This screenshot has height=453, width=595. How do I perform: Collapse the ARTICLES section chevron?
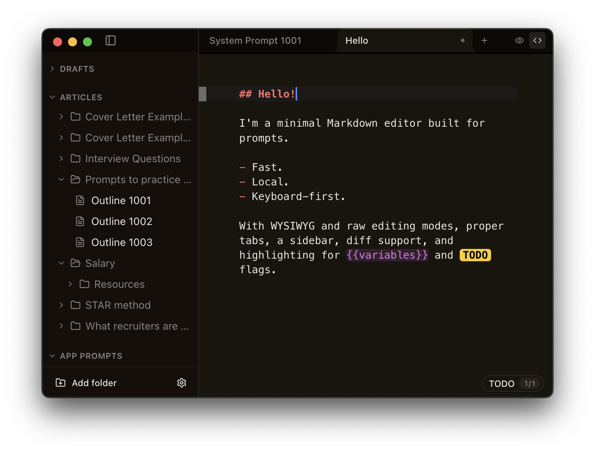[52, 97]
